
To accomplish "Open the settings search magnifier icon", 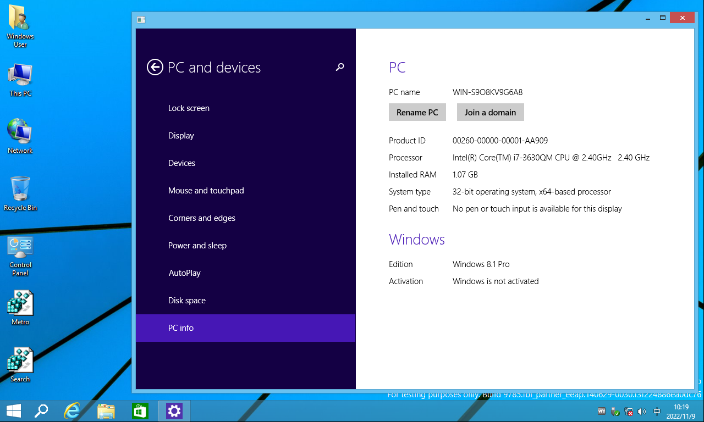I will tap(340, 67).
